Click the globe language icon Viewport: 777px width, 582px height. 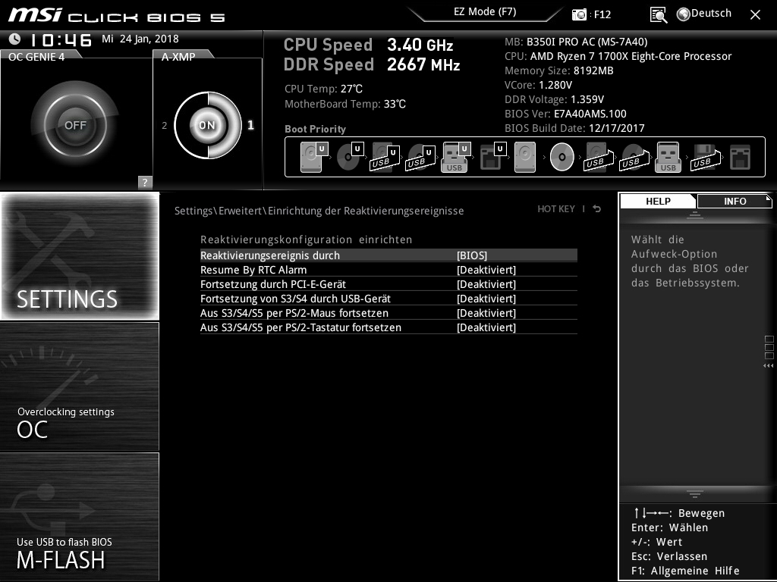click(x=684, y=14)
